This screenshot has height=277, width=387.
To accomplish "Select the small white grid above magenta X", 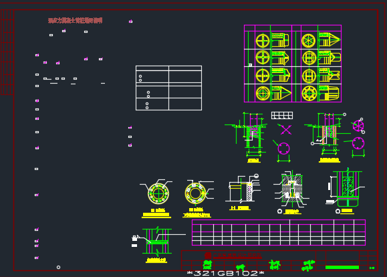I will (282, 115).
